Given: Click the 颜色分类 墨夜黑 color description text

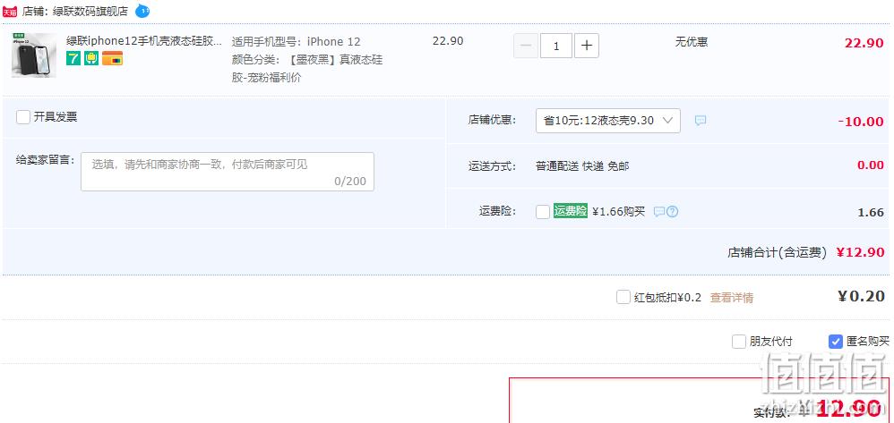Looking at the screenshot, I should (x=307, y=68).
